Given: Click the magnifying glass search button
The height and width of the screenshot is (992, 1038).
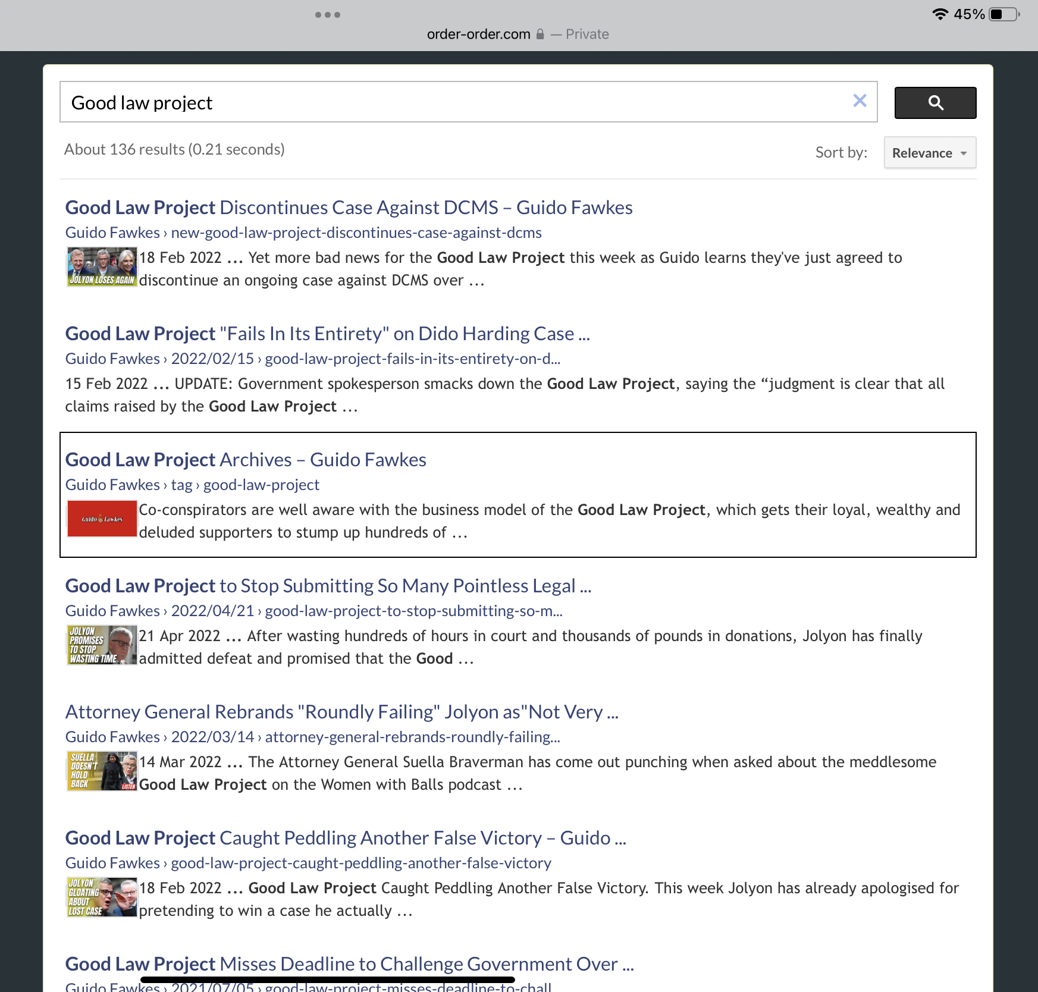Looking at the screenshot, I should coord(934,103).
